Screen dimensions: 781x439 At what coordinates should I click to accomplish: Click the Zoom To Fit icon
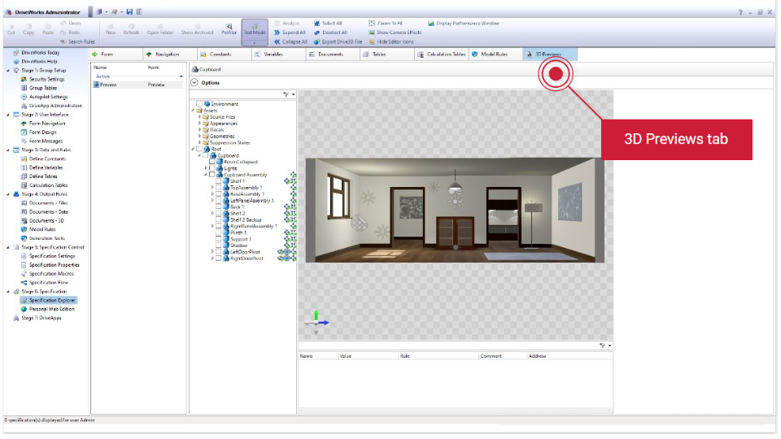tap(373, 24)
